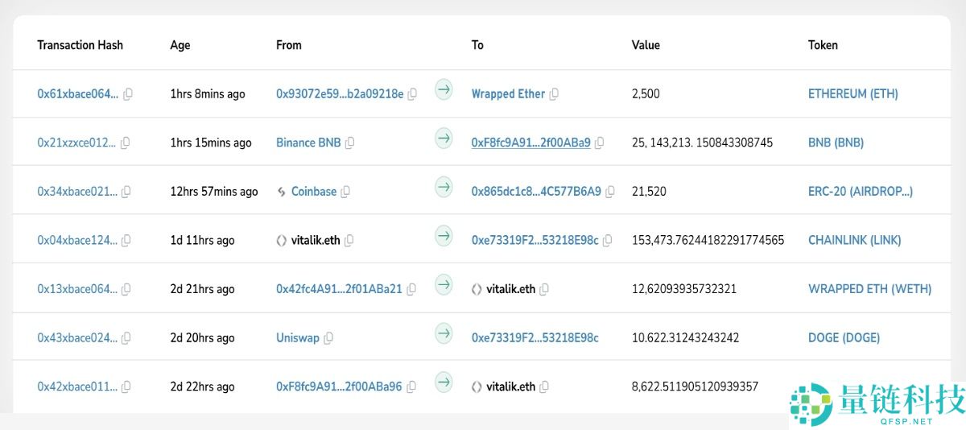This screenshot has width=966, height=430.
Task: Copy Coinbase address in From column
Action: click(345, 192)
